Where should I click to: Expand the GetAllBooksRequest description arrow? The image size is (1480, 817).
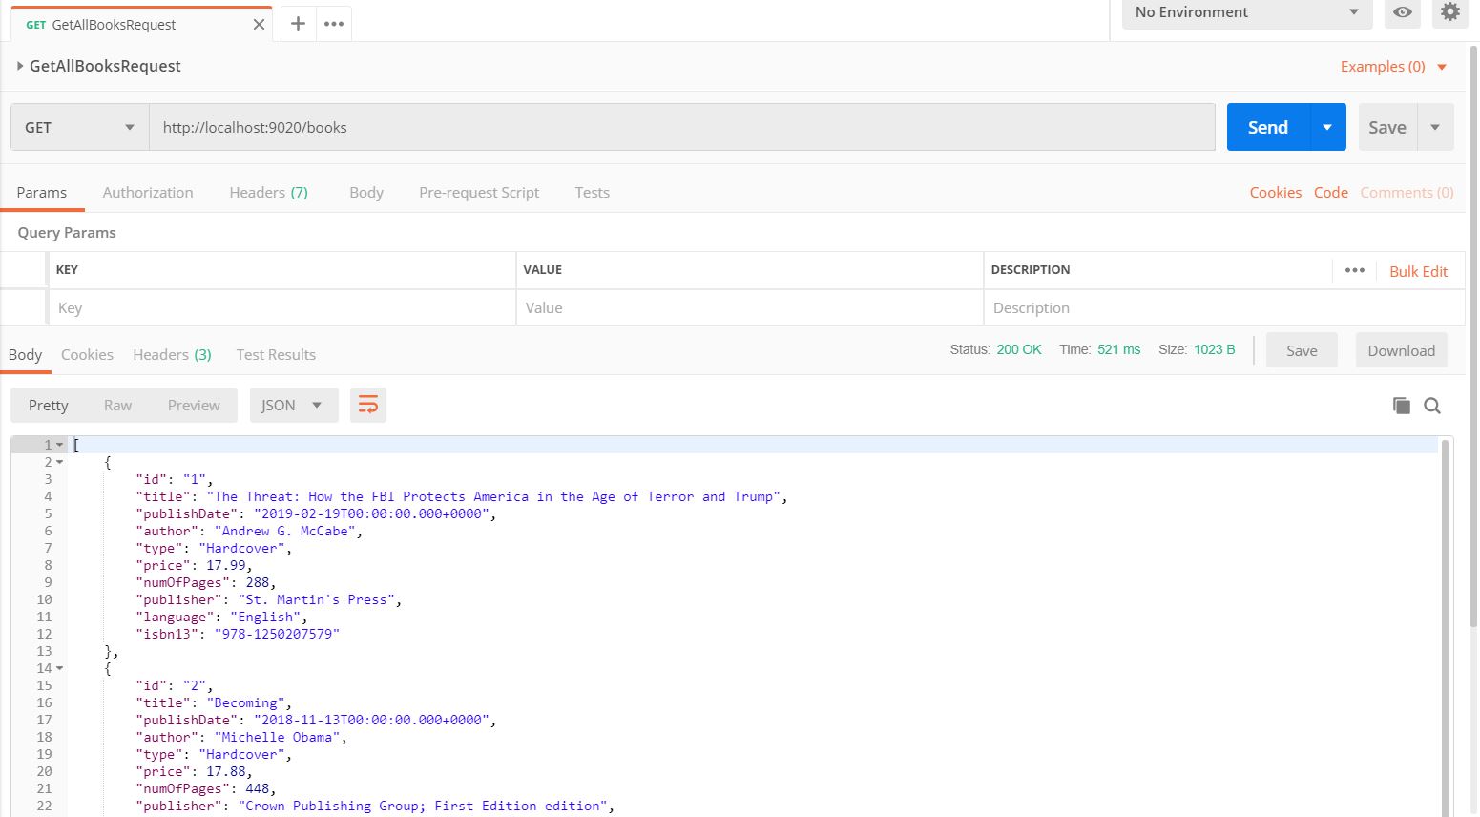[x=19, y=66]
